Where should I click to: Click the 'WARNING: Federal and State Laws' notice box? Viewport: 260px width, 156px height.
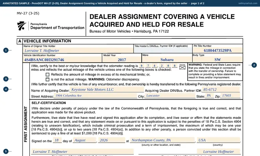coord(215,71)
